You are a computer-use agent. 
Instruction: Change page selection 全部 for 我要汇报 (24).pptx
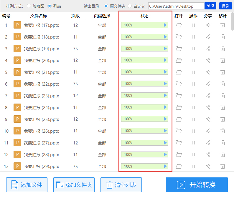(102, 108)
